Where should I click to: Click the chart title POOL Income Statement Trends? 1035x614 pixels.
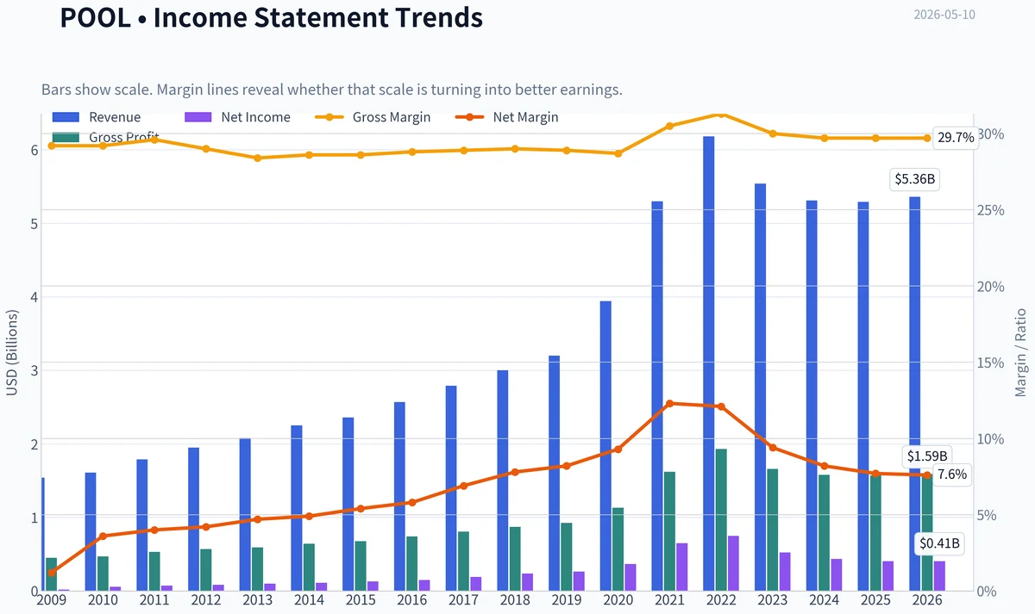271,16
